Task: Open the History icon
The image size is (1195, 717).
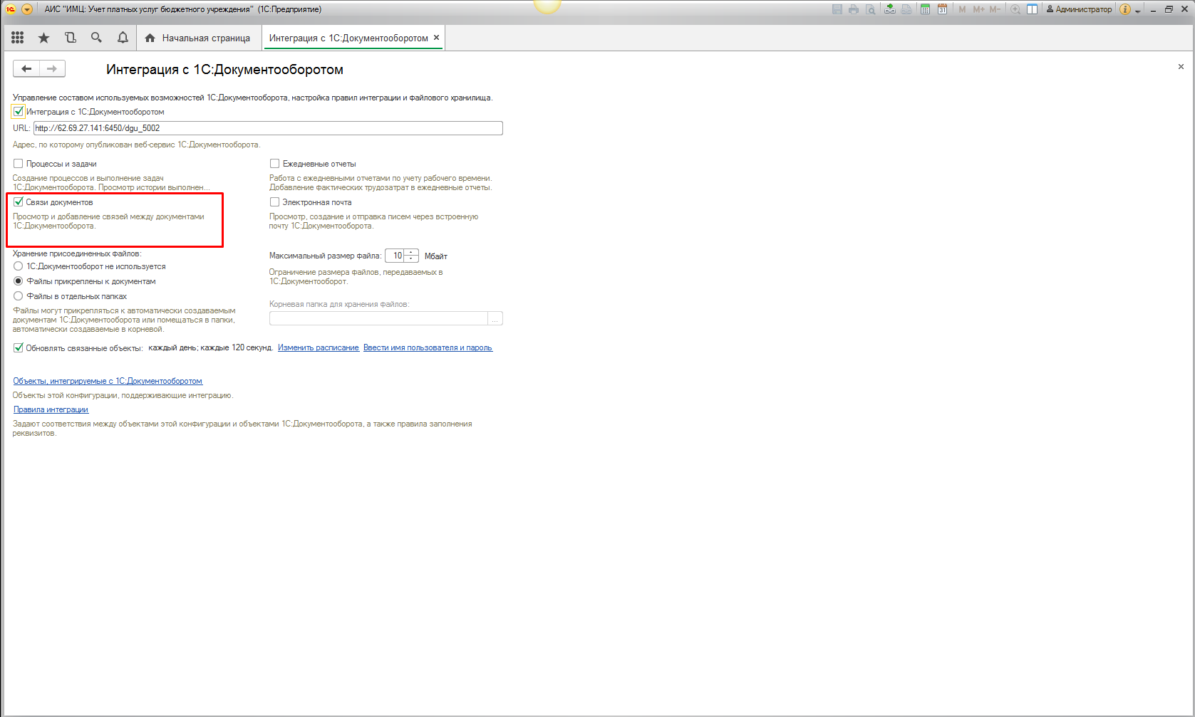Action: coord(70,38)
